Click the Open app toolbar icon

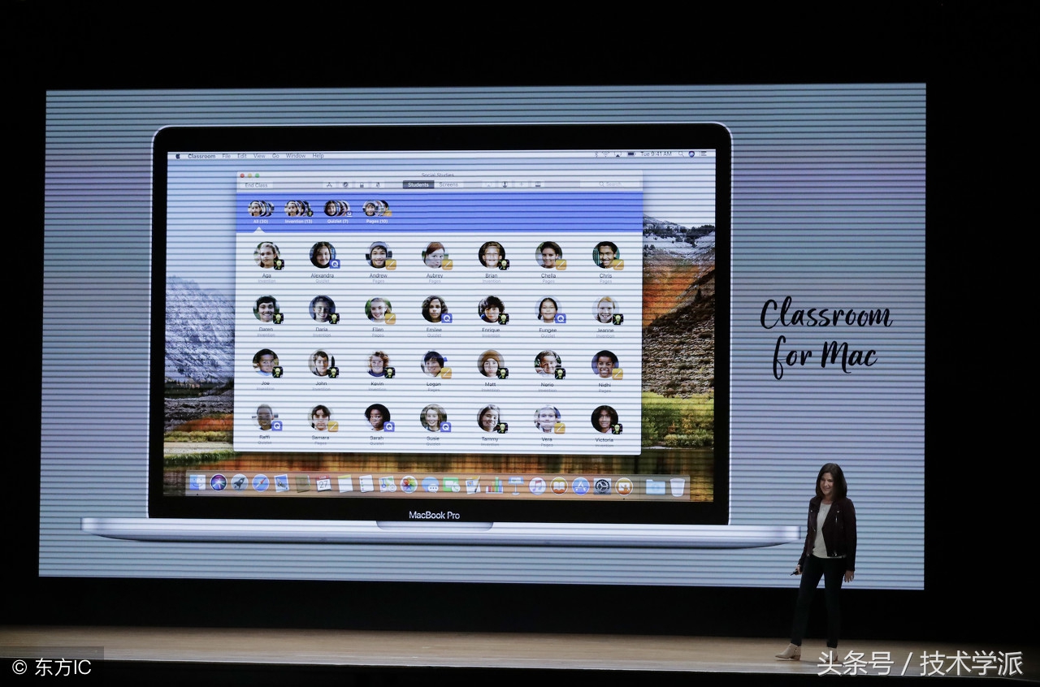pos(329,185)
